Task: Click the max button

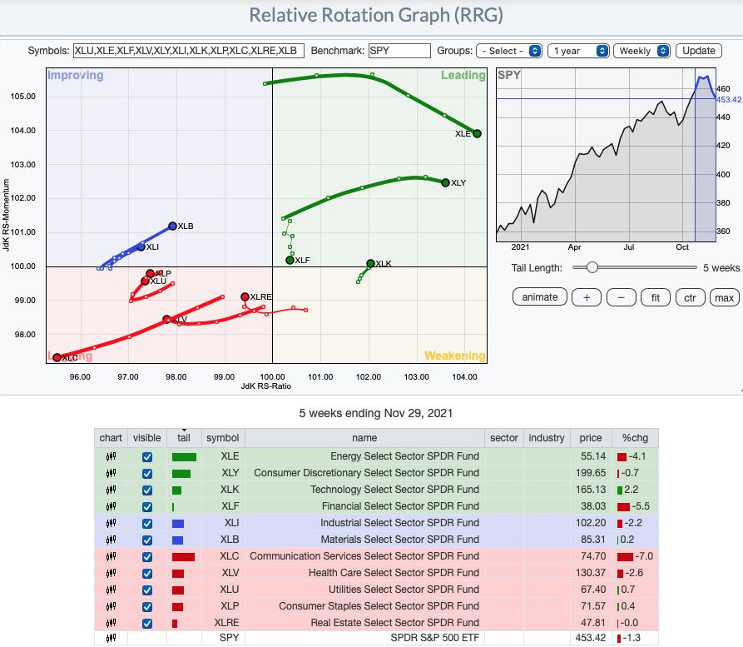Action: [x=724, y=297]
